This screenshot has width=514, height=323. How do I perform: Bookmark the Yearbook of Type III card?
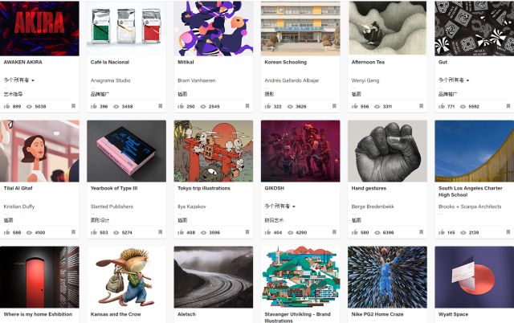[x=161, y=232]
